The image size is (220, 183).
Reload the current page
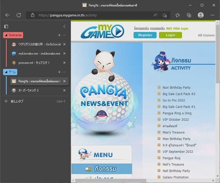(x=19, y=15)
